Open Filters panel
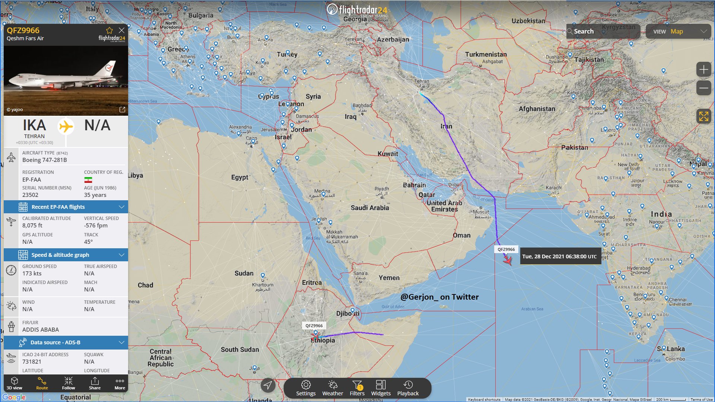 click(x=357, y=388)
